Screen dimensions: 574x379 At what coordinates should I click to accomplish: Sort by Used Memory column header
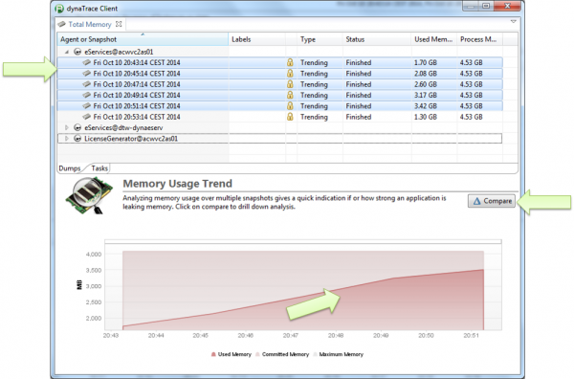(434, 39)
